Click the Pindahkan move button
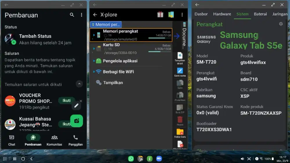Image resolution: width=290 pixels, height=163 pixels. point(180,97)
